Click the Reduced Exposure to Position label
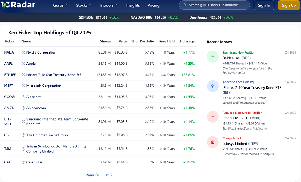Image resolution: width=301 pixels, height=182 pixels. click(243, 113)
